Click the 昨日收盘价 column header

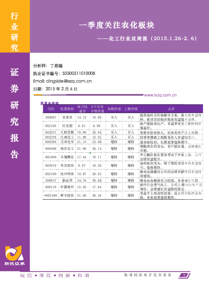[x=83, y=109]
